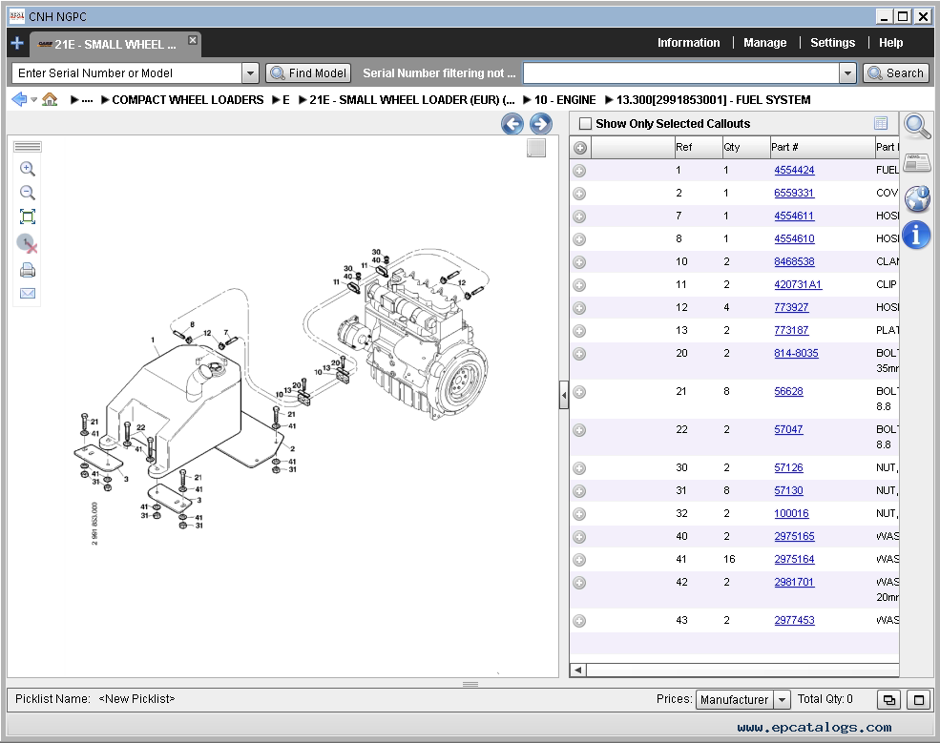The width and height of the screenshot is (940, 743).
Task: Open the blue info sidebar icon
Action: pos(917,235)
